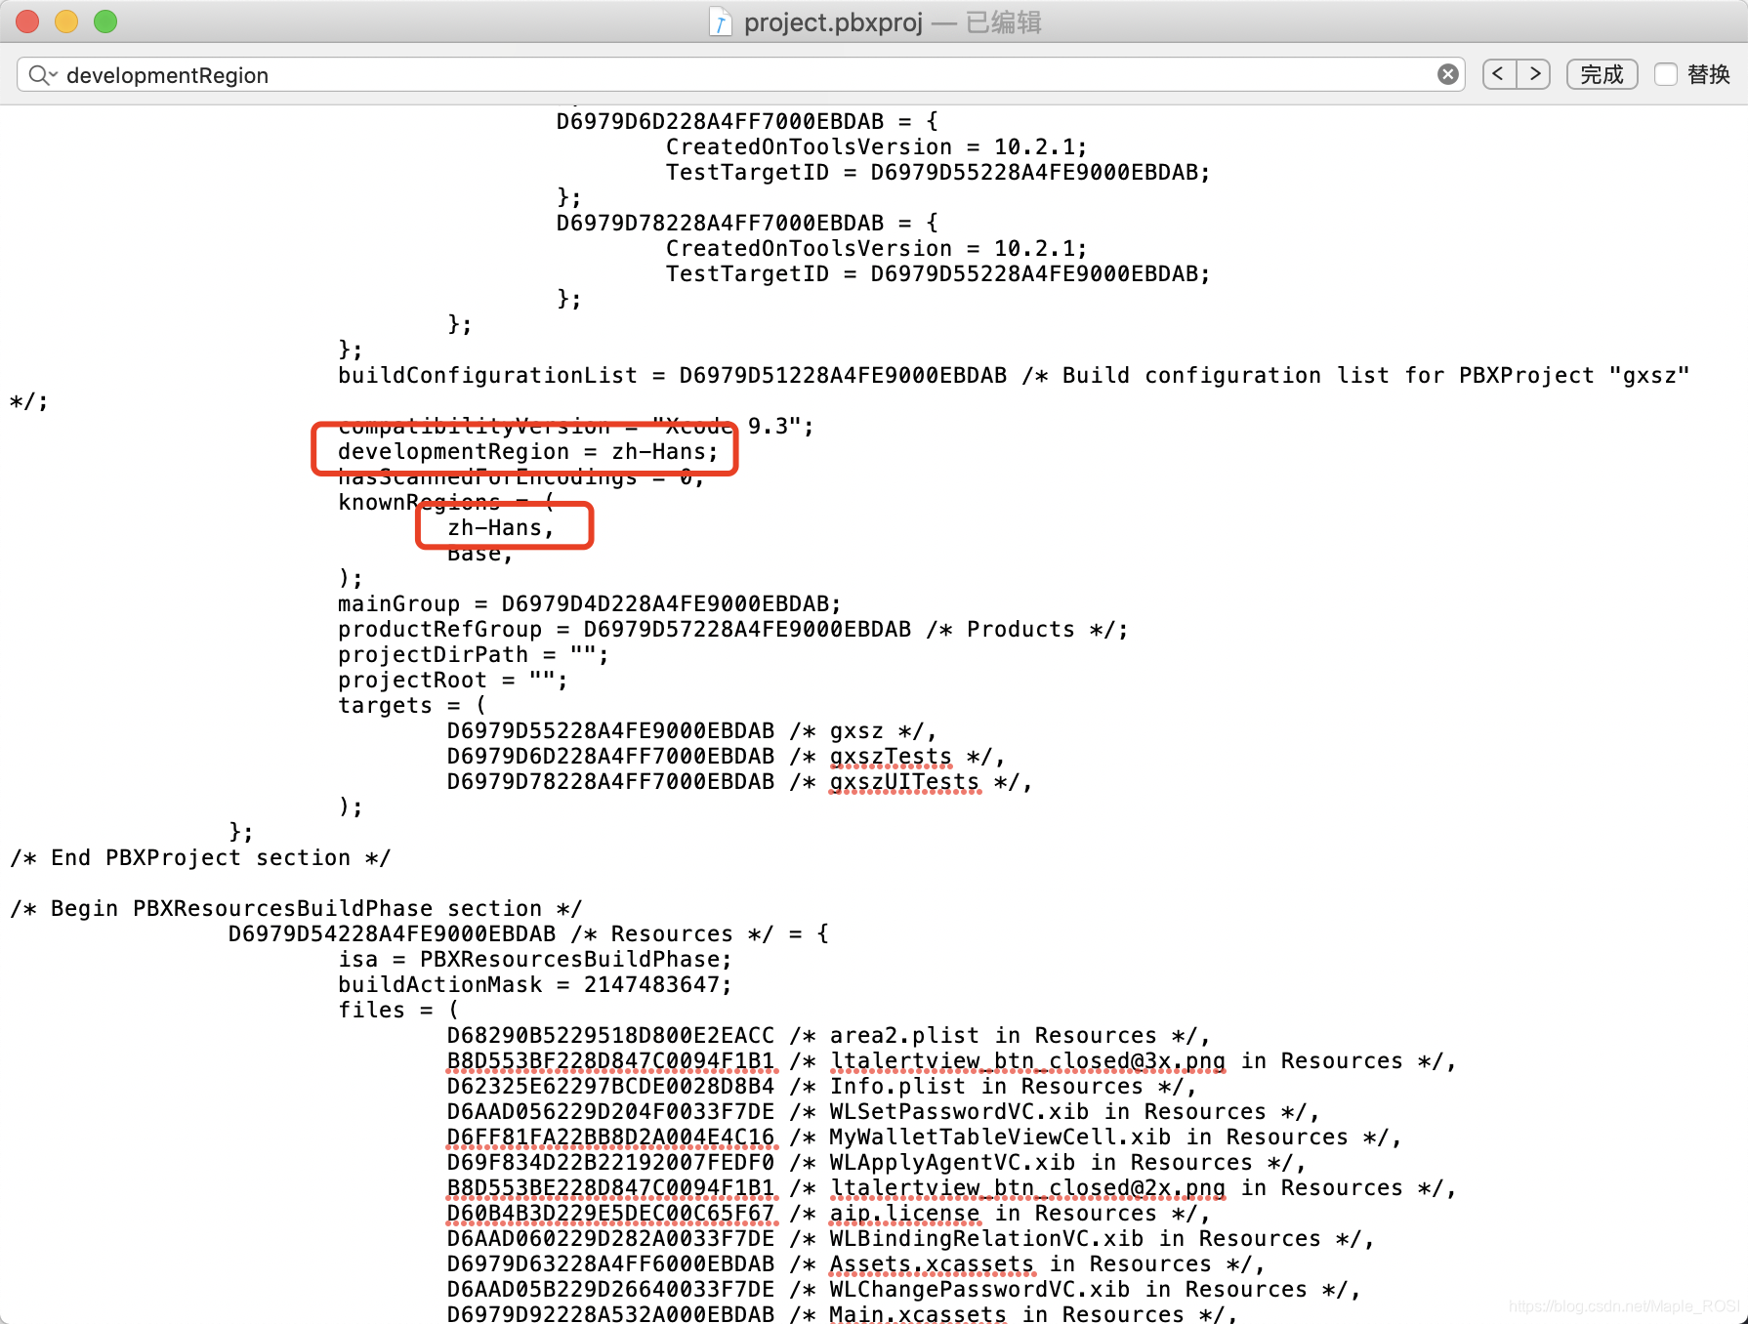Click the D6979D54228A4FE9000EBDAB Resources line

(x=528, y=933)
